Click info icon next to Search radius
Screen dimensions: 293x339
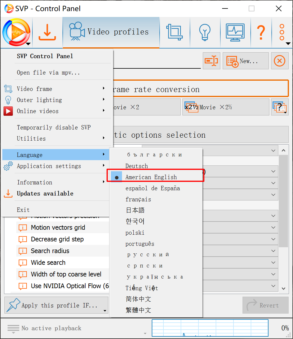click(23, 251)
